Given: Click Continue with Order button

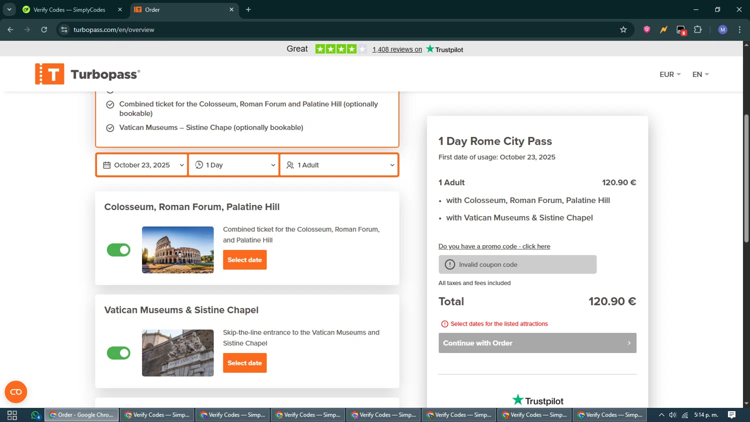Looking at the screenshot, I should point(537,343).
